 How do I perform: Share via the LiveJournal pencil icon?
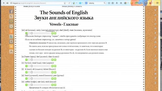[11, 16]
